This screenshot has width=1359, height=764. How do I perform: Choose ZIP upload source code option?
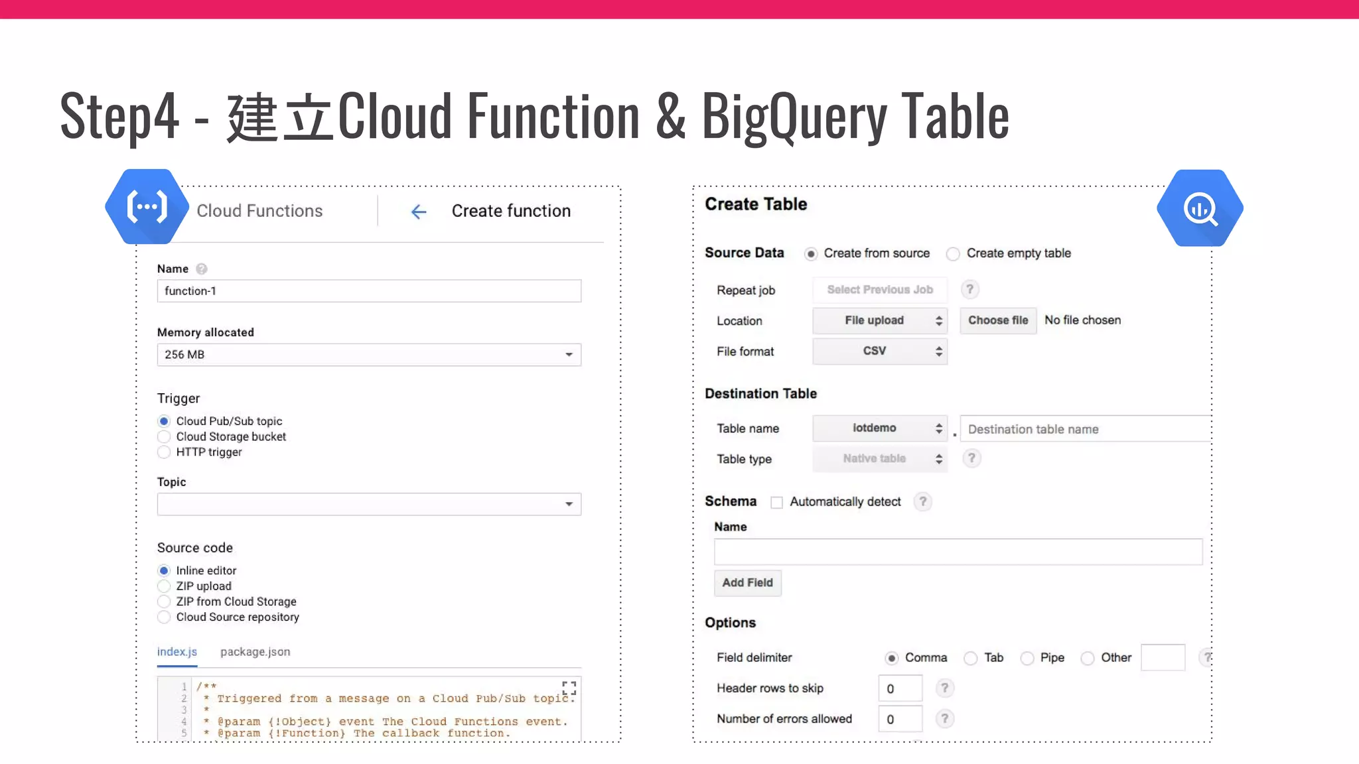click(164, 586)
